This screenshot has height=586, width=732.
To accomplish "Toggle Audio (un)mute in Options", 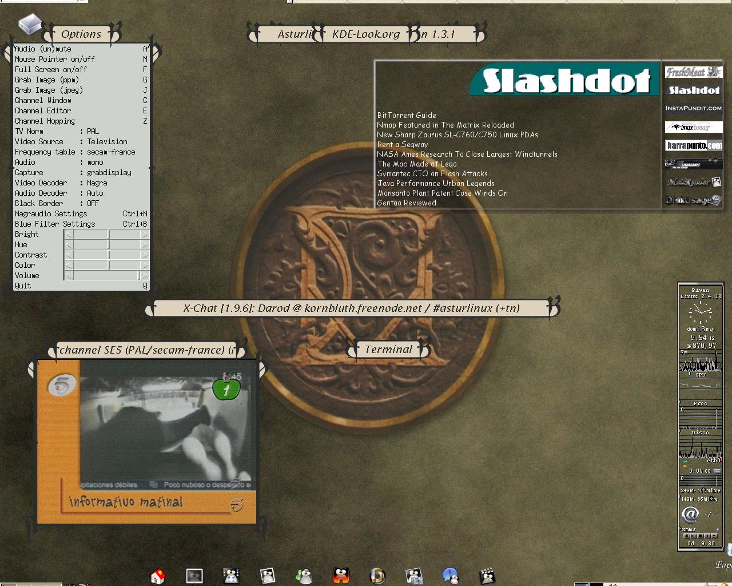I will coord(81,49).
